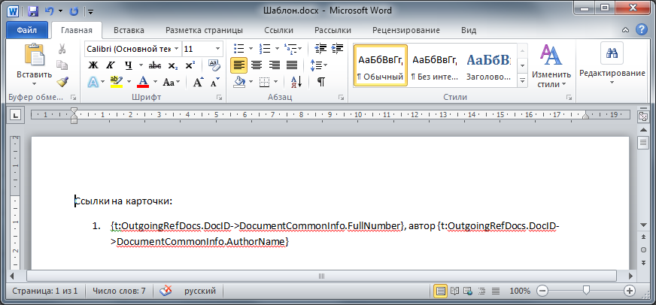Click the Format Painter brush icon

[63, 81]
